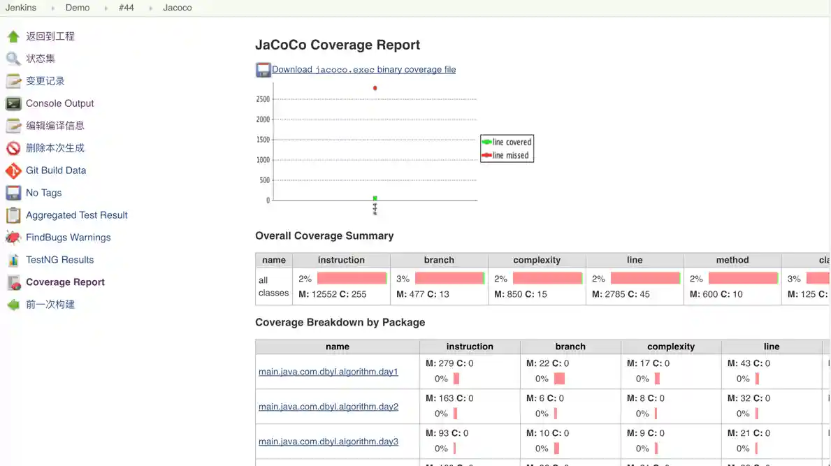This screenshot has height=466, width=831.
Task: Click the all classes instruction coverage bar
Action: pos(352,278)
